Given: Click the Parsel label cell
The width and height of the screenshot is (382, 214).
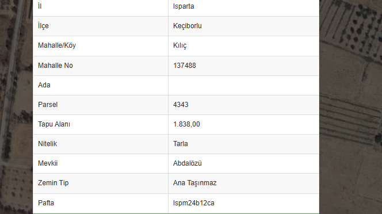Looking at the screenshot, I should (x=101, y=105).
